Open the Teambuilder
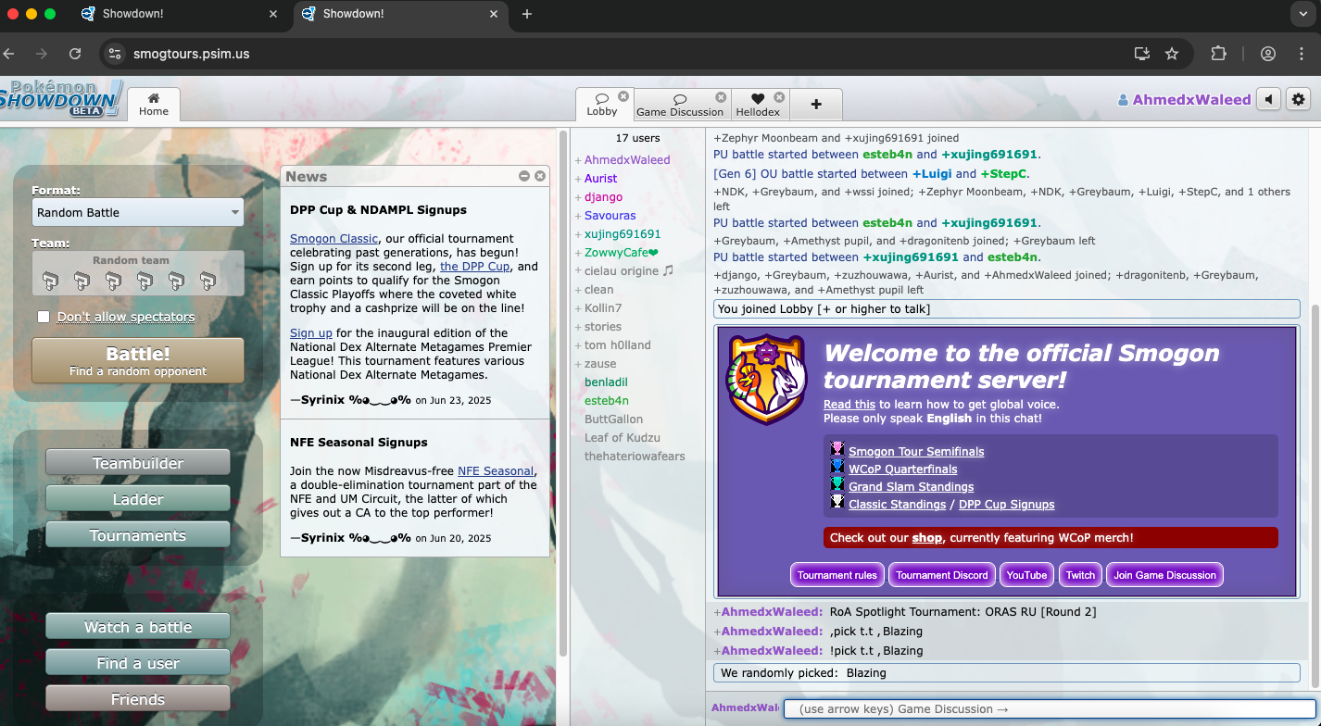The image size is (1321, 726). pyautogui.click(x=138, y=463)
